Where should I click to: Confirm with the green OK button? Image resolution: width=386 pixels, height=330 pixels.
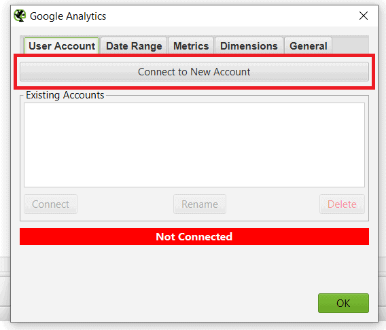[x=343, y=303]
